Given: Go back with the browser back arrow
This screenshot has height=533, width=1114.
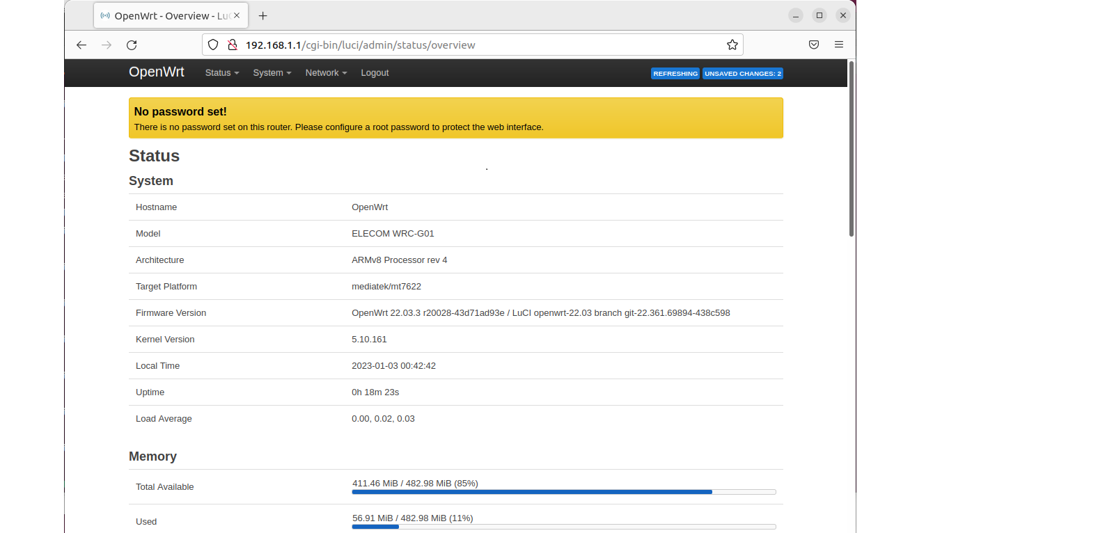Looking at the screenshot, I should (x=81, y=45).
